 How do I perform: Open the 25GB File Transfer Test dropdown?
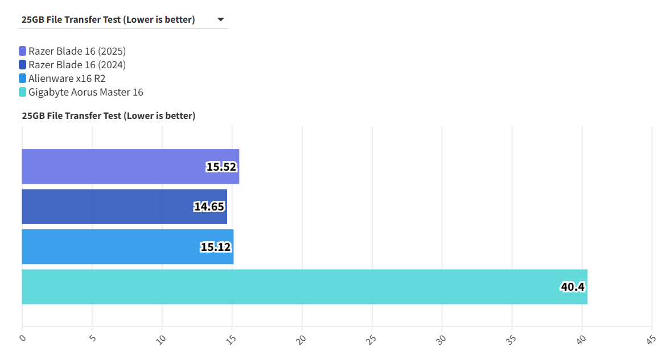click(x=108, y=20)
